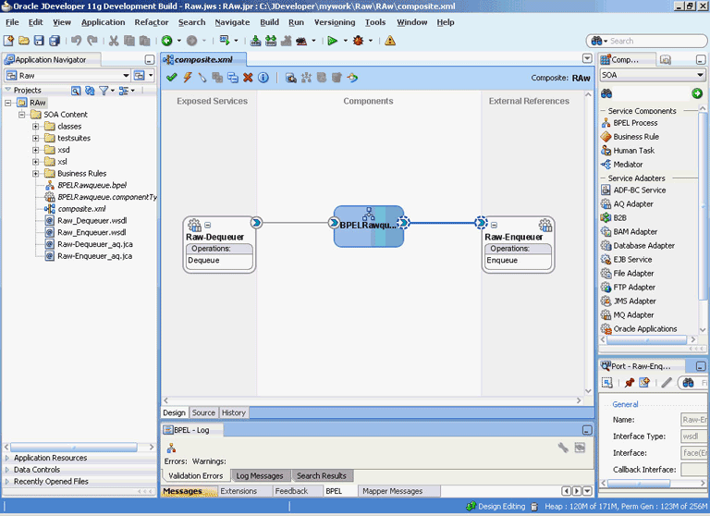Click the Design Editing status bar entry
Screen dimensions: 710x516
pyautogui.click(x=496, y=507)
